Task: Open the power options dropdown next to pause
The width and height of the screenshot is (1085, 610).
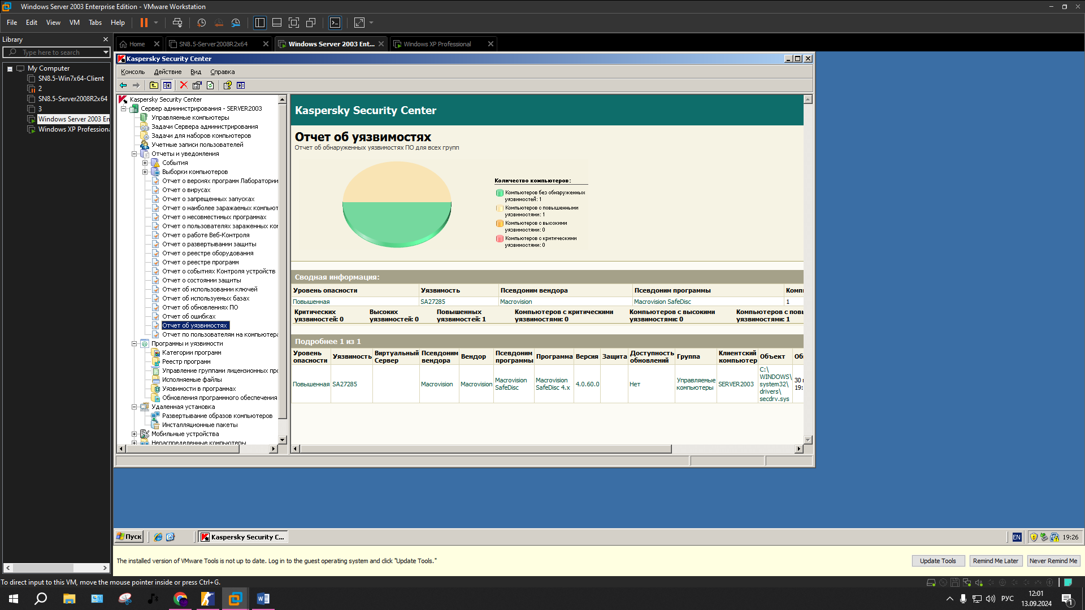Action: [156, 23]
